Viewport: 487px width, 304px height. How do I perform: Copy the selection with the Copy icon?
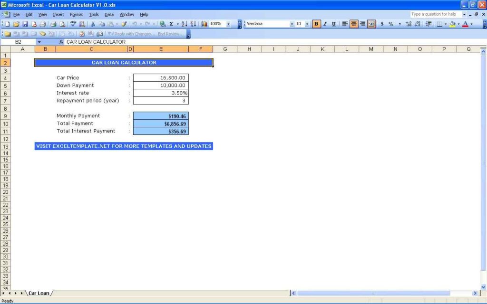click(x=102, y=24)
